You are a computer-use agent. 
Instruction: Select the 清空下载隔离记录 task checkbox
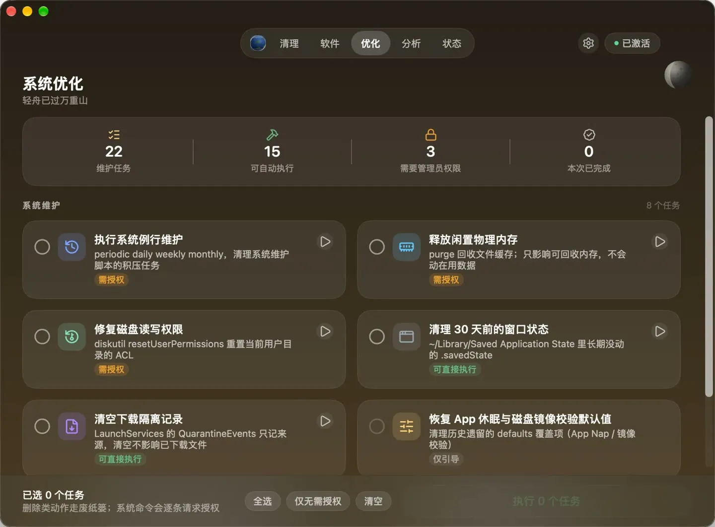[42, 427]
